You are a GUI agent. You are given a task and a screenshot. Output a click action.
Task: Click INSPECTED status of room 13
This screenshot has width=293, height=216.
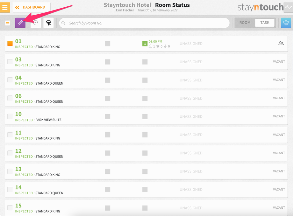click(24, 175)
